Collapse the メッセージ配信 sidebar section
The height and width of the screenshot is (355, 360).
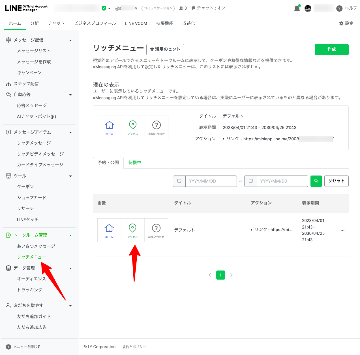point(70,40)
